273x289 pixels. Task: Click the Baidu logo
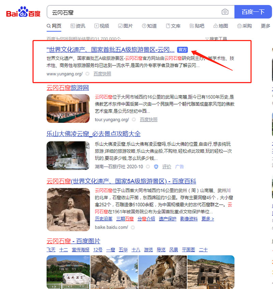pos(23,12)
